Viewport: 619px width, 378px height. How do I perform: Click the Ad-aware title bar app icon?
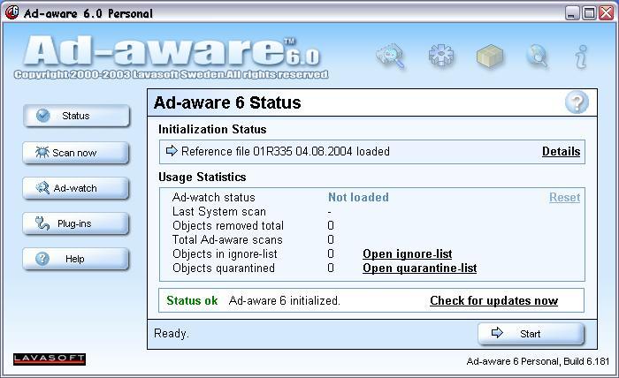pos(11,12)
